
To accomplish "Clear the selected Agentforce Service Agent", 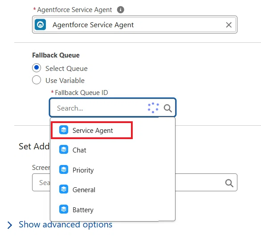I will 228,25.
